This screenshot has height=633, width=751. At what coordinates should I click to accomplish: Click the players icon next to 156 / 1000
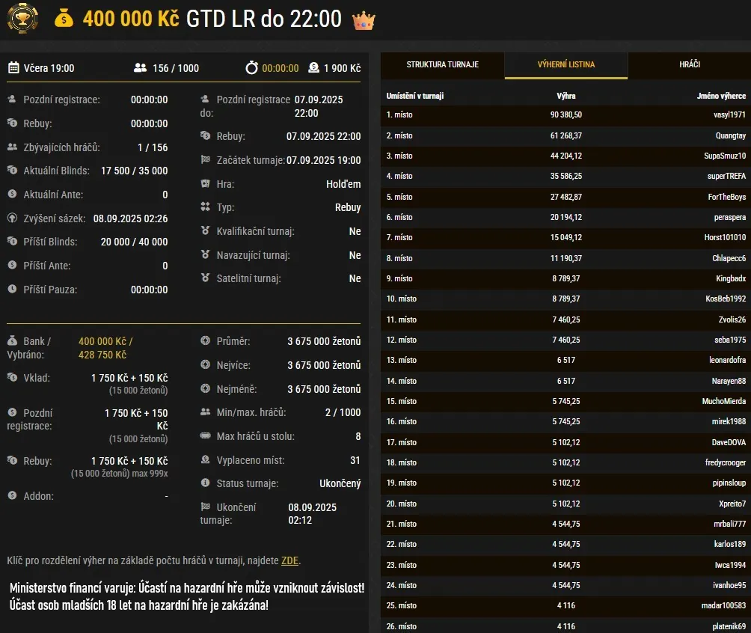pyautogui.click(x=141, y=67)
